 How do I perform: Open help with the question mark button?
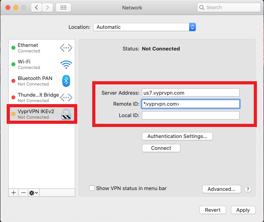point(248,189)
